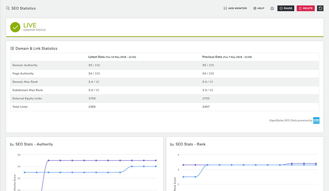The width and height of the screenshot is (329, 191).
Task: Select the External Equity Links row label
Action: (27, 98)
